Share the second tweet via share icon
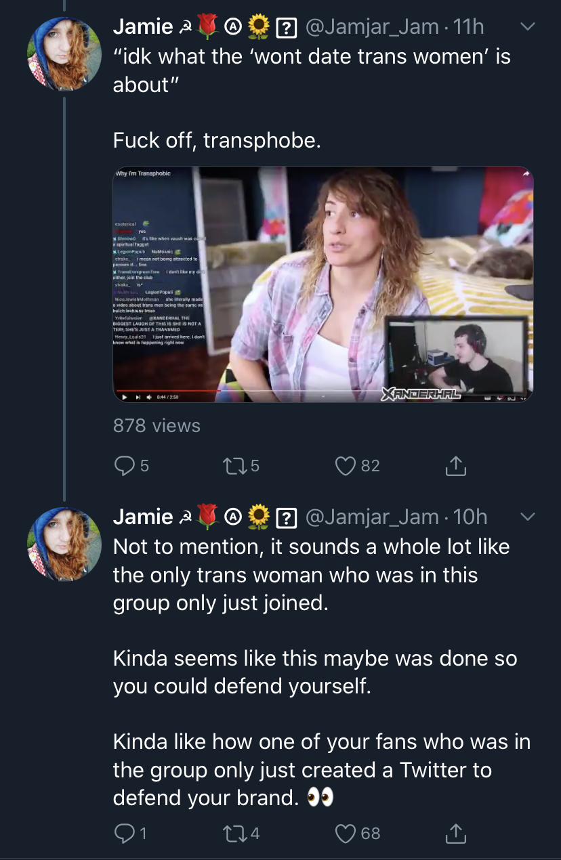This screenshot has width=561, height=860. 456,833
